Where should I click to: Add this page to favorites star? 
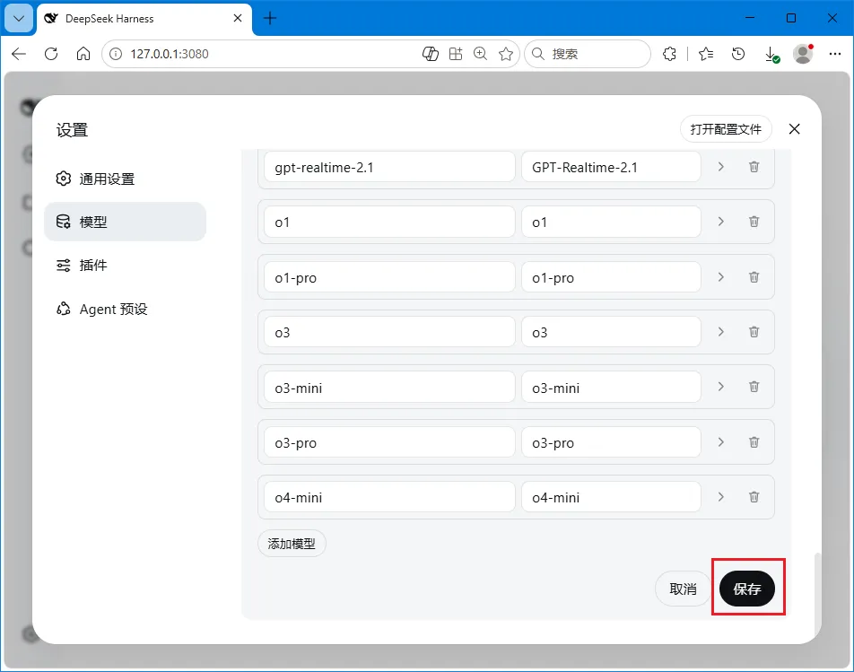click(506, 53)
